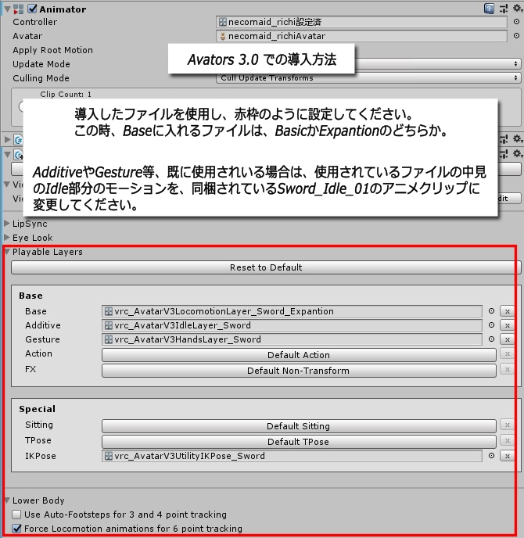Open object picker for Controller field
This screenshot has width=524, height=538.
[516, 22]
